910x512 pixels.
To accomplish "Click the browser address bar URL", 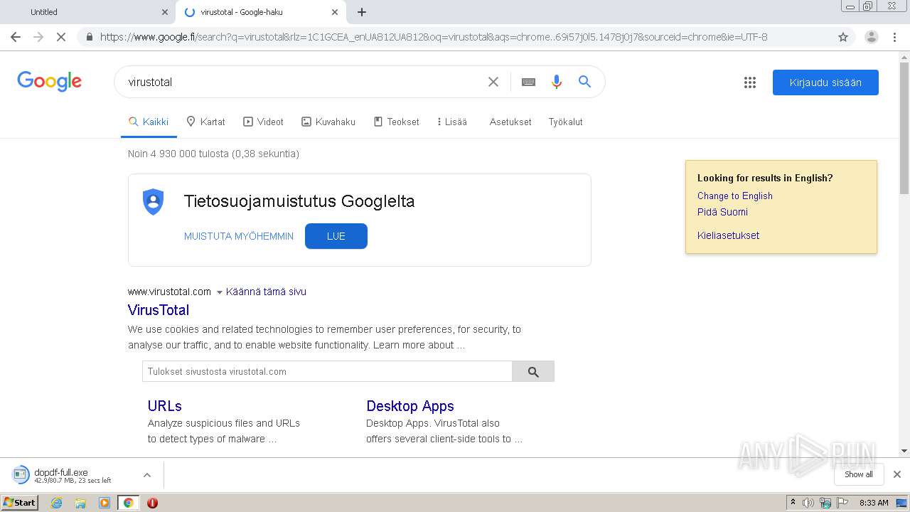I will click(x=434, y=37).
